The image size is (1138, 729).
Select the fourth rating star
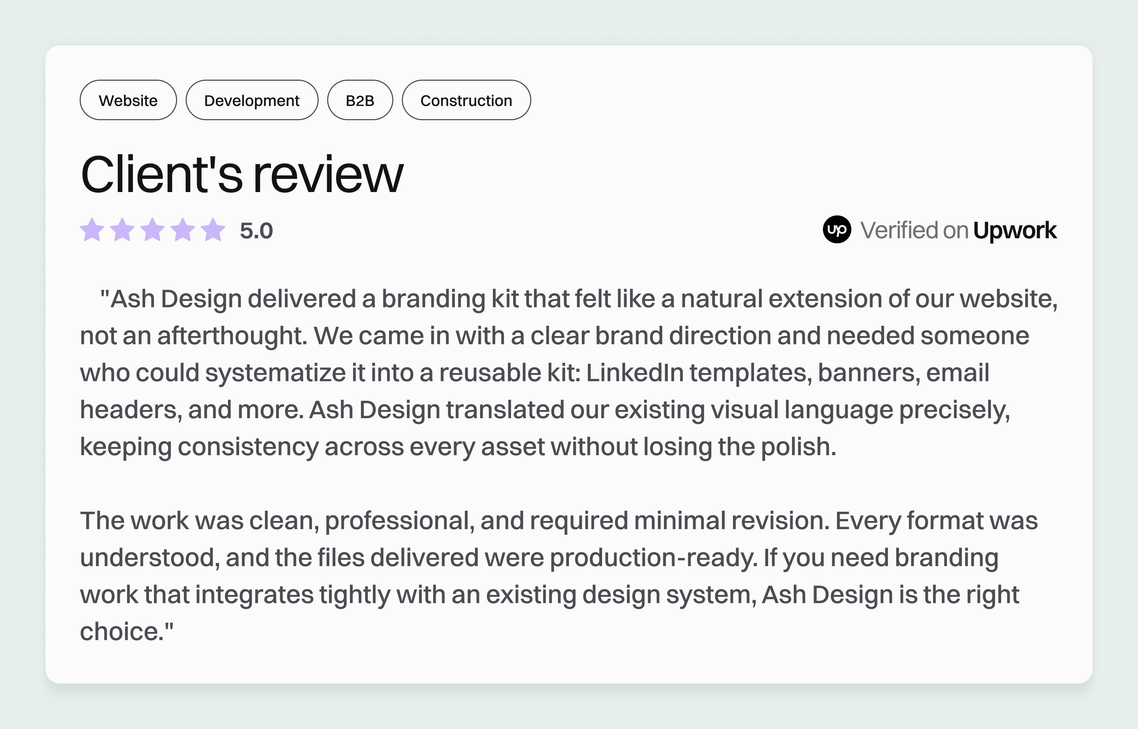pyautogui.click(x=183, y=230)
